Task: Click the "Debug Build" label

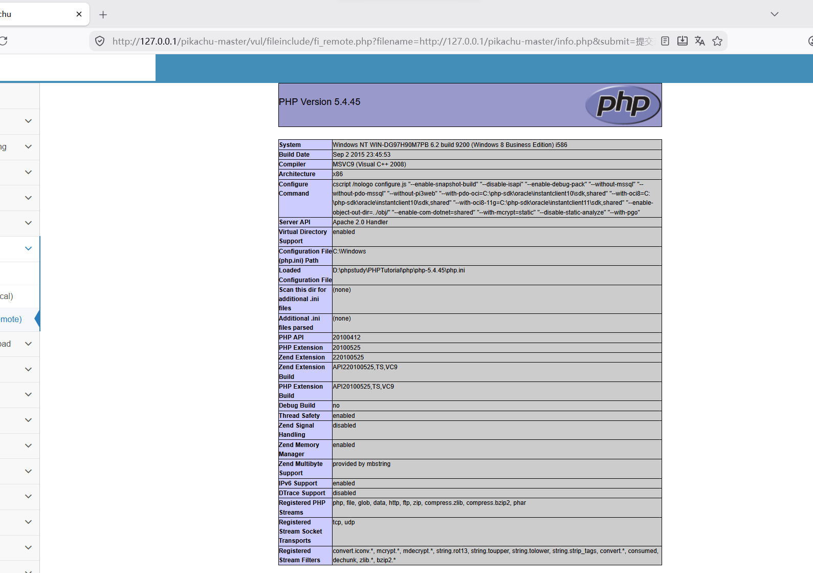Action: pyautogui.click(x=297, y=406)
